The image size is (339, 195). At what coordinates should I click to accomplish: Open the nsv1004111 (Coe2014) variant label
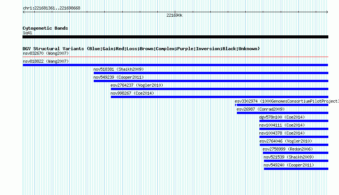[x=282, y=125]
